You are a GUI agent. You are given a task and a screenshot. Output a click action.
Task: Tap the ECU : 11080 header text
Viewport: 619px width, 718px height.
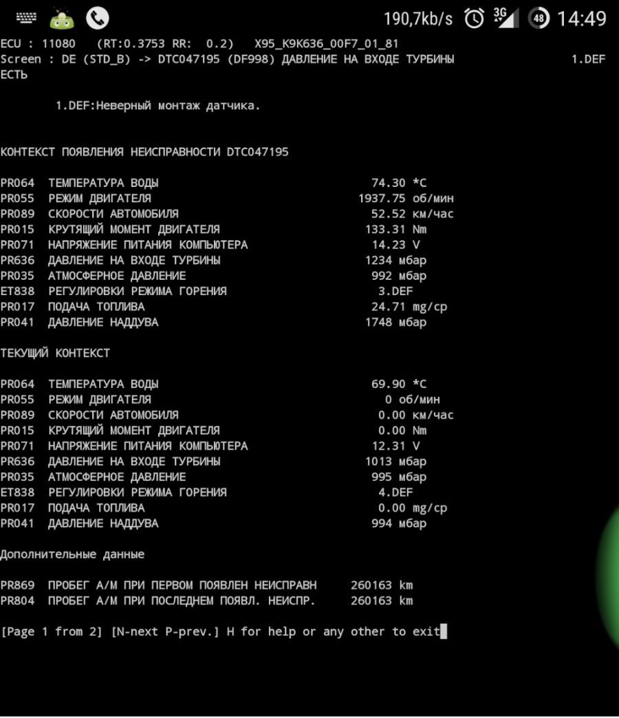click(38, 44)
